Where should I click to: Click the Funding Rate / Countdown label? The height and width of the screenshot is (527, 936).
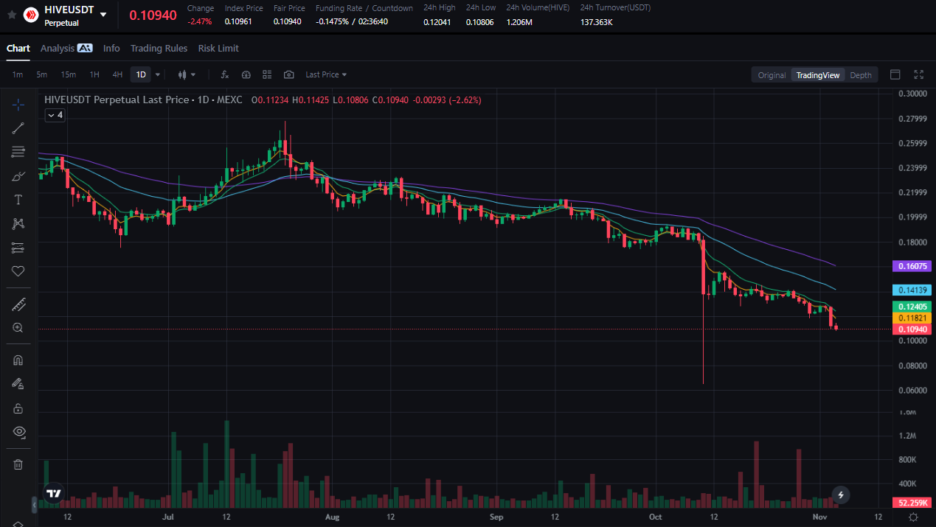(x=364, y=8)
